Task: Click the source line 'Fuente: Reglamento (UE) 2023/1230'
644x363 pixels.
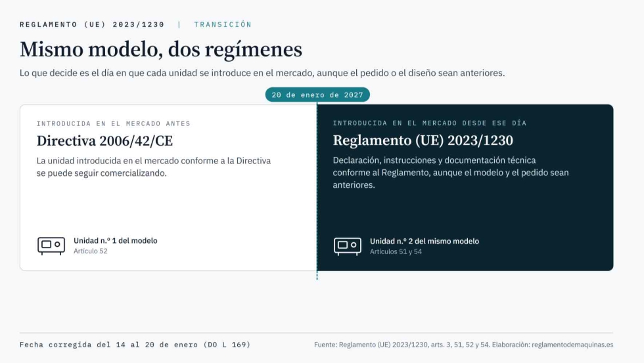Action: tap(463, 345)
